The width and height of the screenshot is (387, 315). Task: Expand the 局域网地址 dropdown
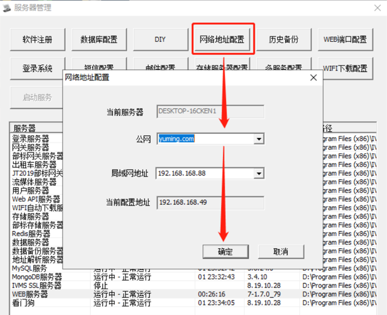click(x=259, y=173)
